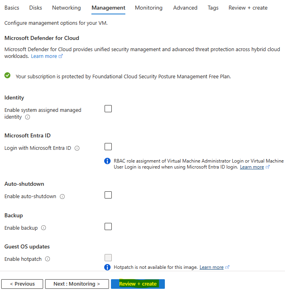The image size is (285, 290).
Task: Enable system assigned managed identity checkbox
Action: pyautogui.click(x=108, y=109)
